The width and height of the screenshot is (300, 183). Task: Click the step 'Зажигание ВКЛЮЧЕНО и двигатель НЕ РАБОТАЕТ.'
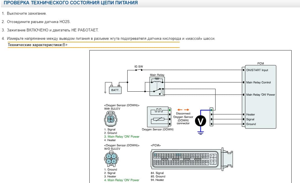[x=53, y=30]
